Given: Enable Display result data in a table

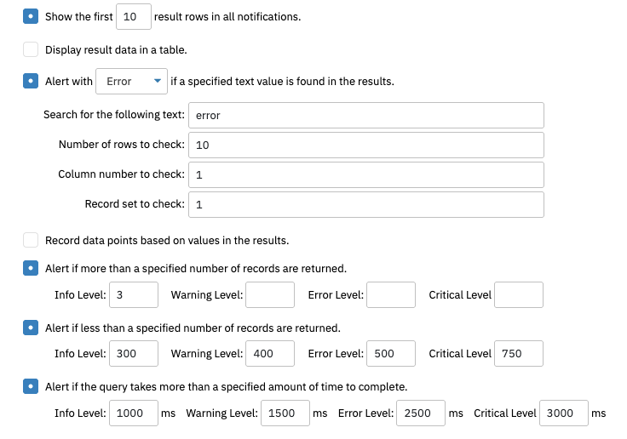Looking at the screenshot, I should coord(31,49).
